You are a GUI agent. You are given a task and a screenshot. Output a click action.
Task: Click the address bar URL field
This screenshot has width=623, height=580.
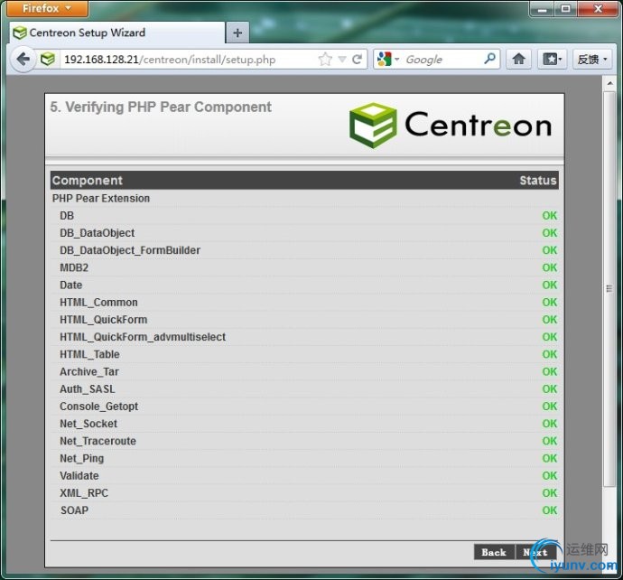coord(189,60)
